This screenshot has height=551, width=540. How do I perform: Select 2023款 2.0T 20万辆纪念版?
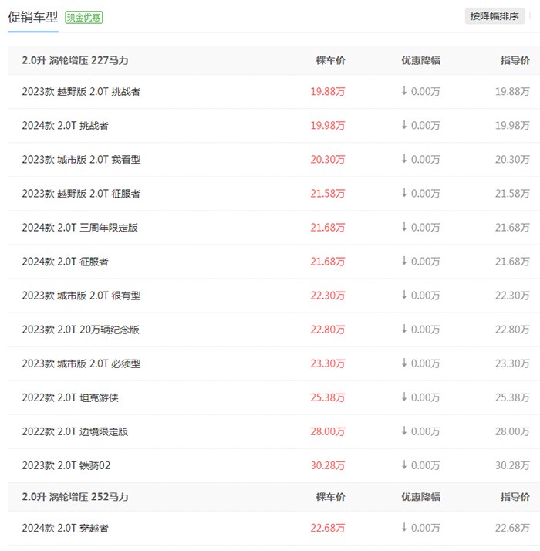(81, 330)
